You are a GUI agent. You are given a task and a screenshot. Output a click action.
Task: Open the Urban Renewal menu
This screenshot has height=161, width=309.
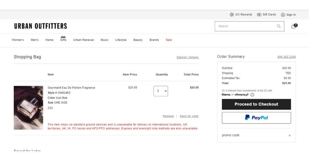84,40
